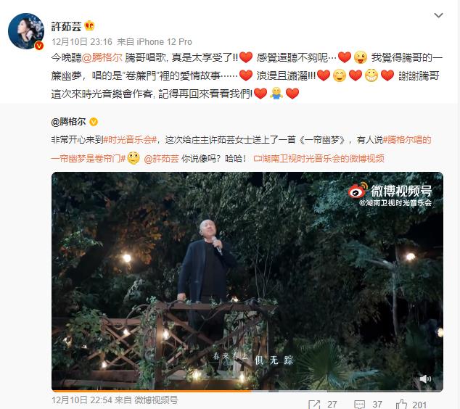This screenshot has width=460, height=409.
Task: Like the post with thumbs-up icon
Action: tap(401, 405)
